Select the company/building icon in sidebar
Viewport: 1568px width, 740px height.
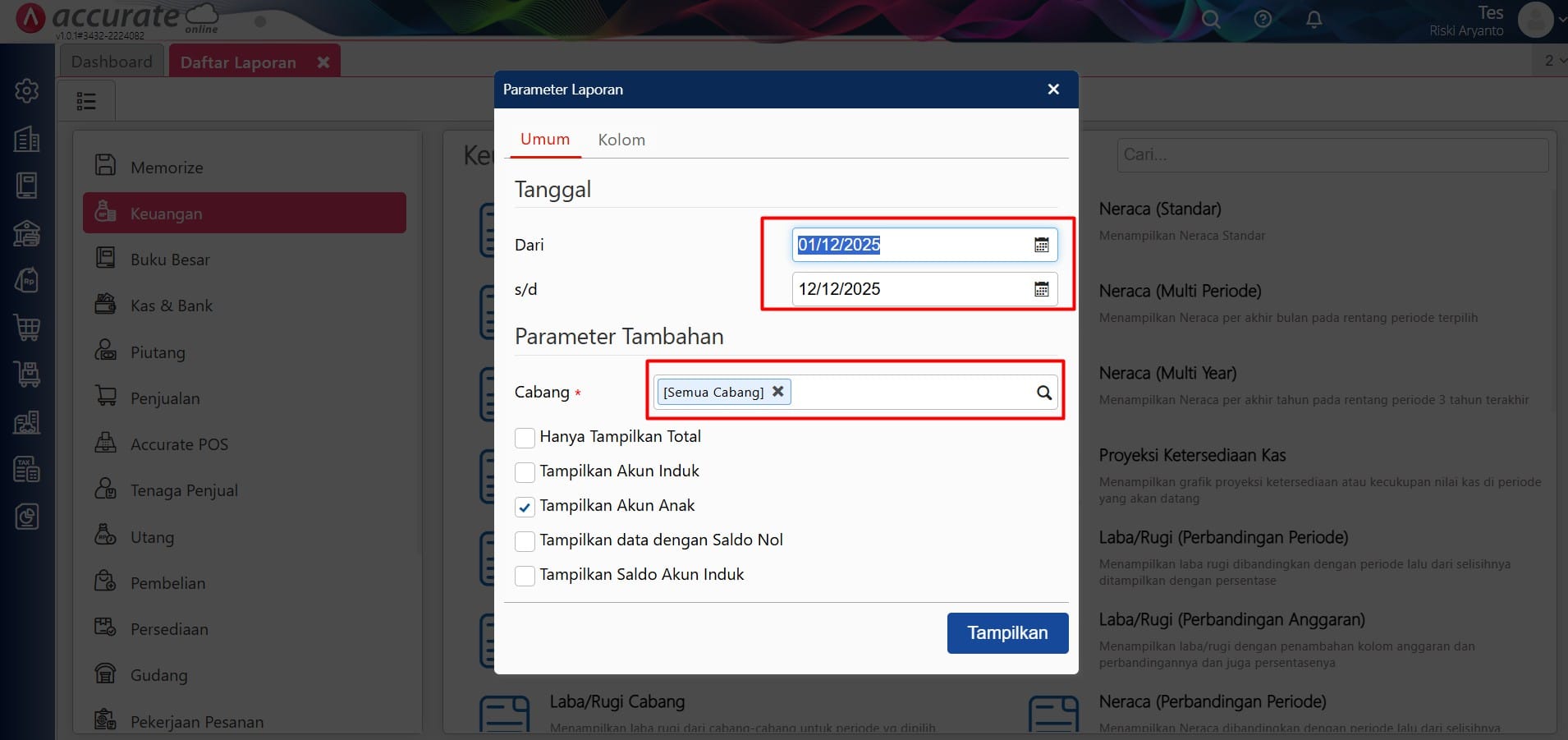27,140
